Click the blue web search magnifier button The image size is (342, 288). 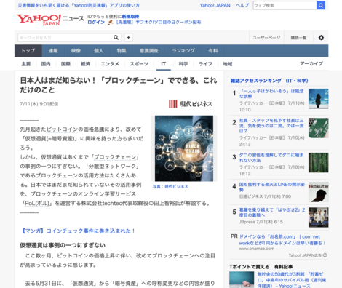[x=321, y=5]
